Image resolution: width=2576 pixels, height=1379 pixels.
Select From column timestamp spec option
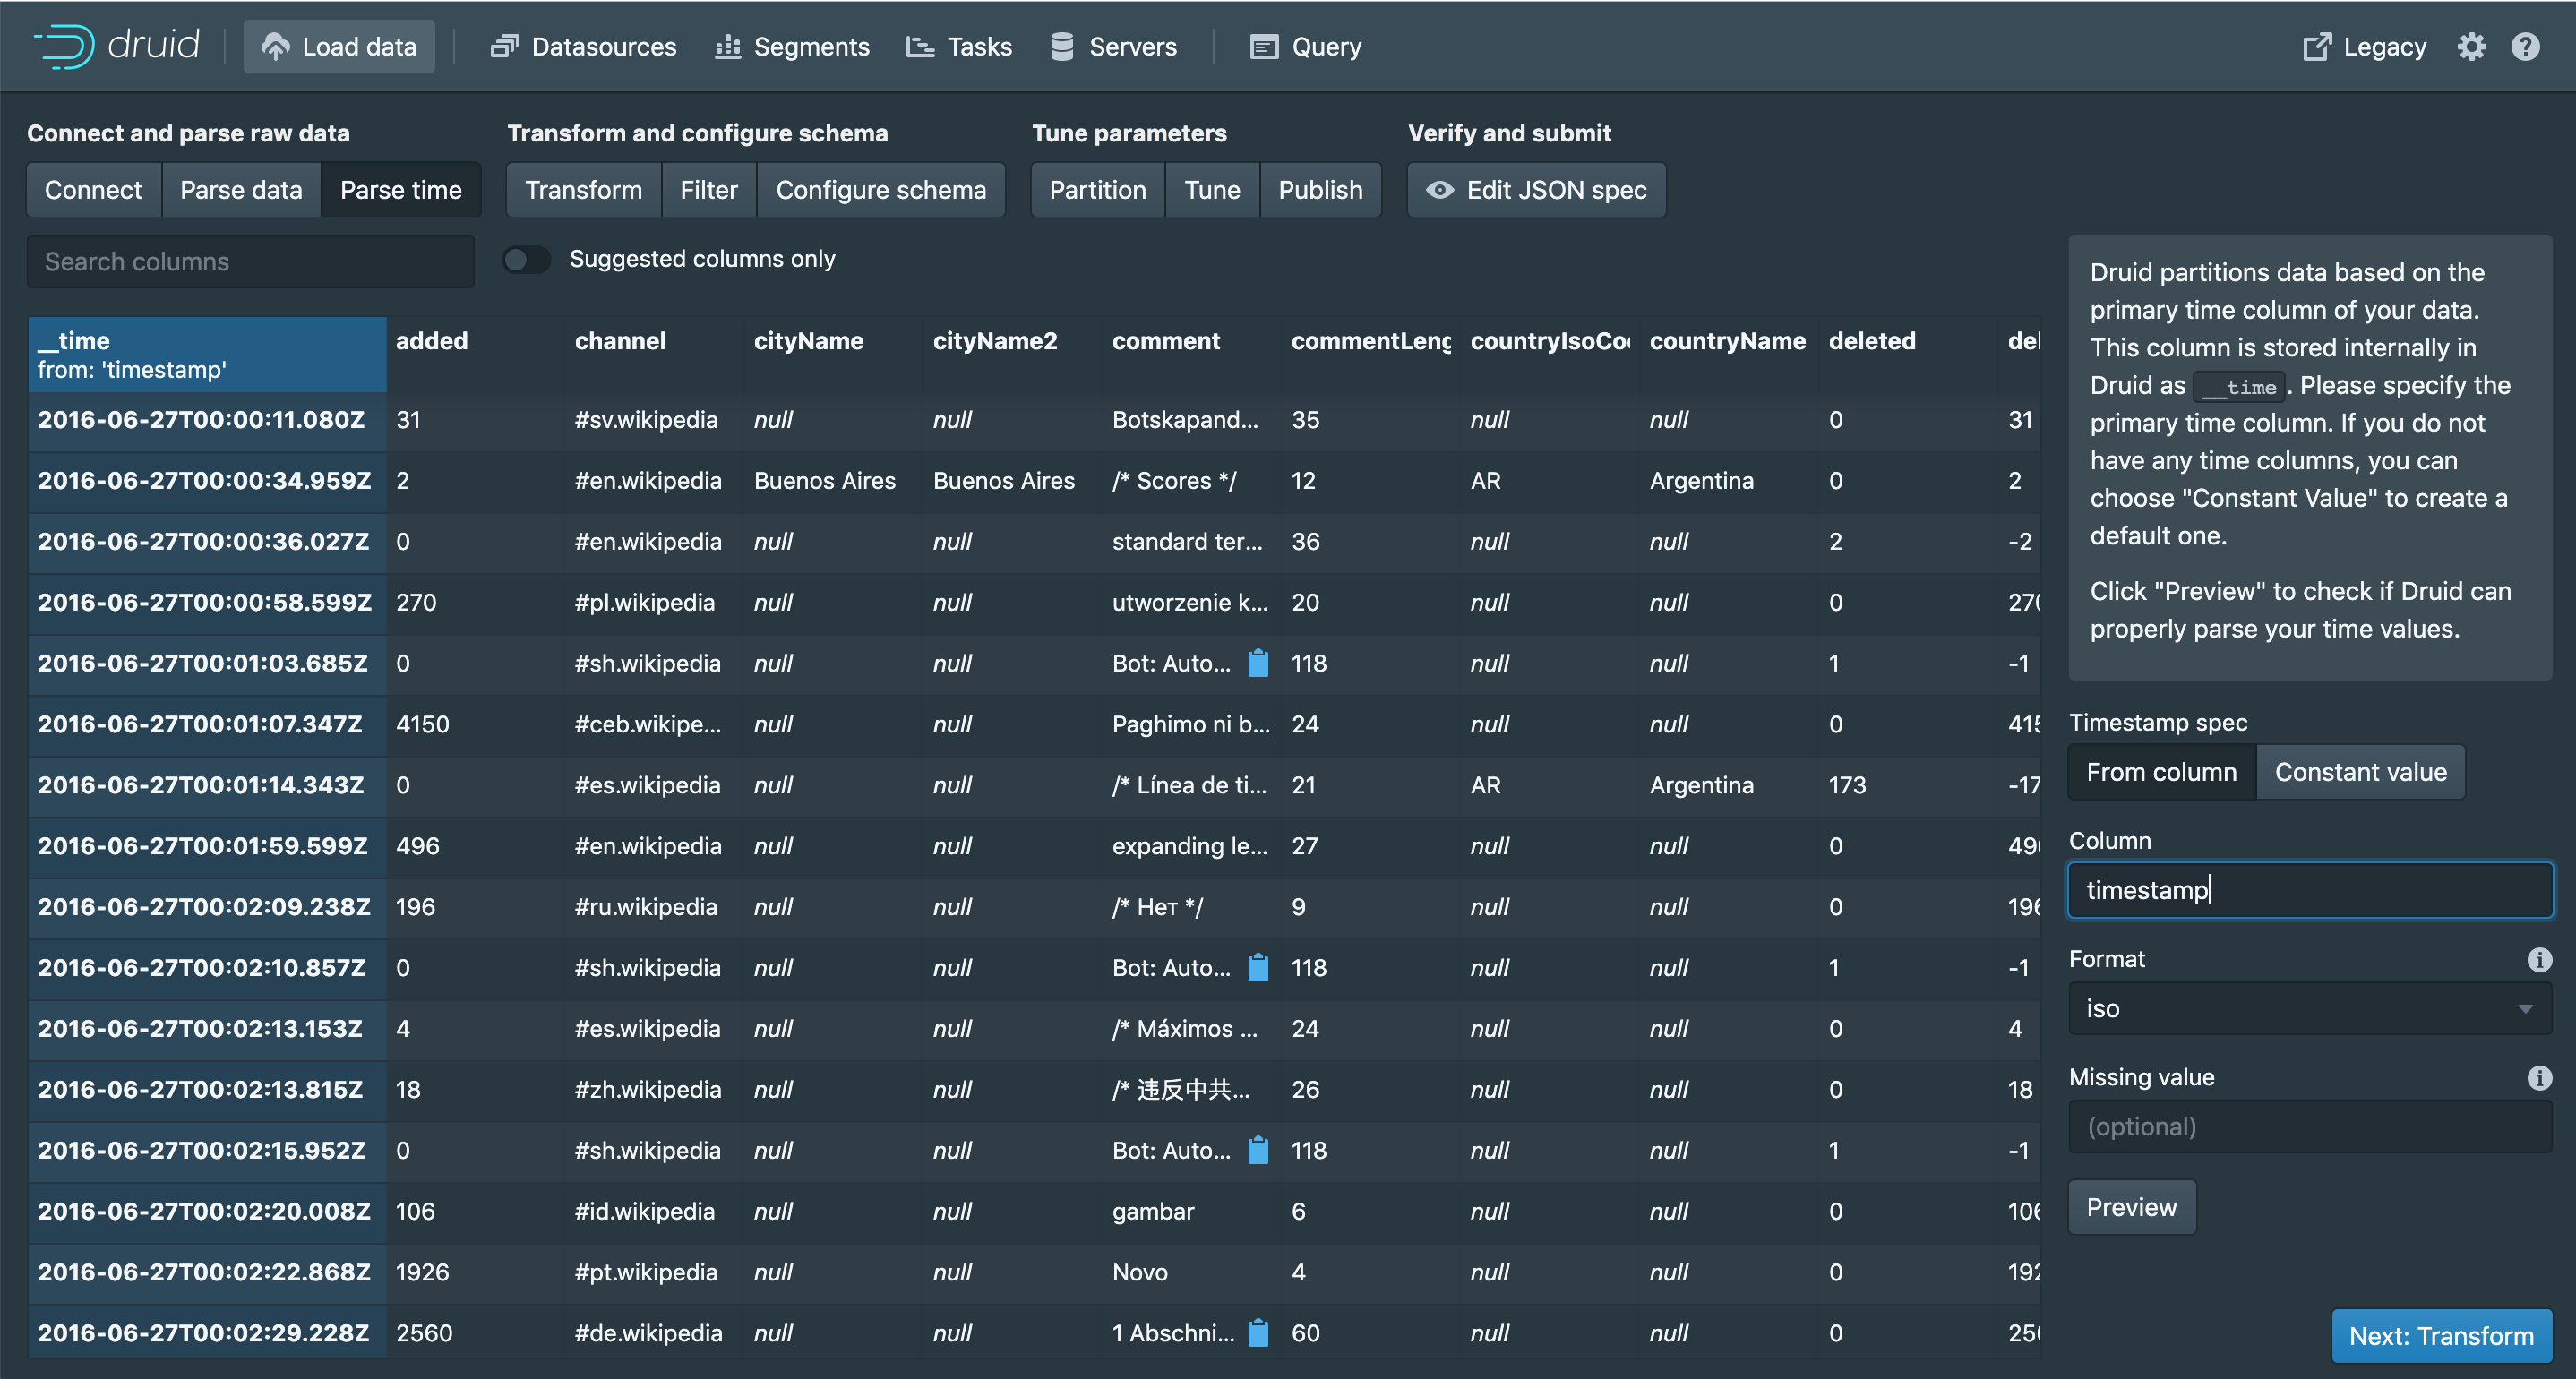[x=2161, y=772]
